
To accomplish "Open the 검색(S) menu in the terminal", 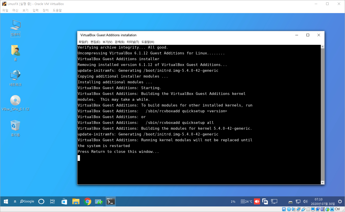I will (x=120, y=42).
